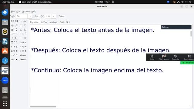Viewport: 194px width, 109px height.
Task: Launch Rhythmbox from the dock
Action: 5,31
